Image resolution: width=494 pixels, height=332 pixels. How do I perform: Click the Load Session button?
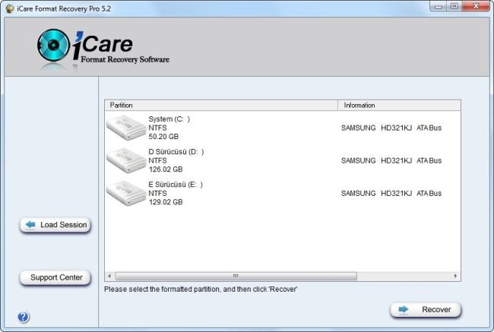pos(55,225)
